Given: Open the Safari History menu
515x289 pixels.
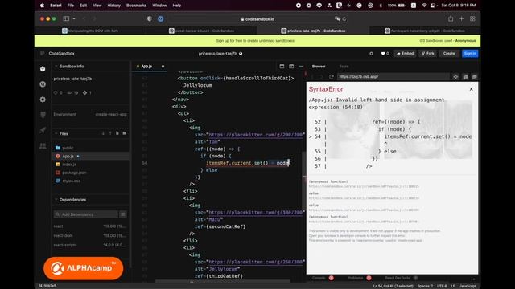Looking at the screenshot, I should click(113, 6).
